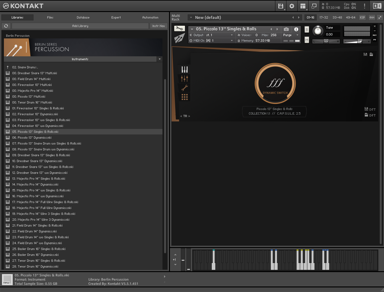Click the Add Library button
Viewport: 384px width, 292px height.
pos(80,26)
